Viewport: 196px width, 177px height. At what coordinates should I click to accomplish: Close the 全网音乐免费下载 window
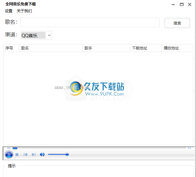click(x=190, y=5)
